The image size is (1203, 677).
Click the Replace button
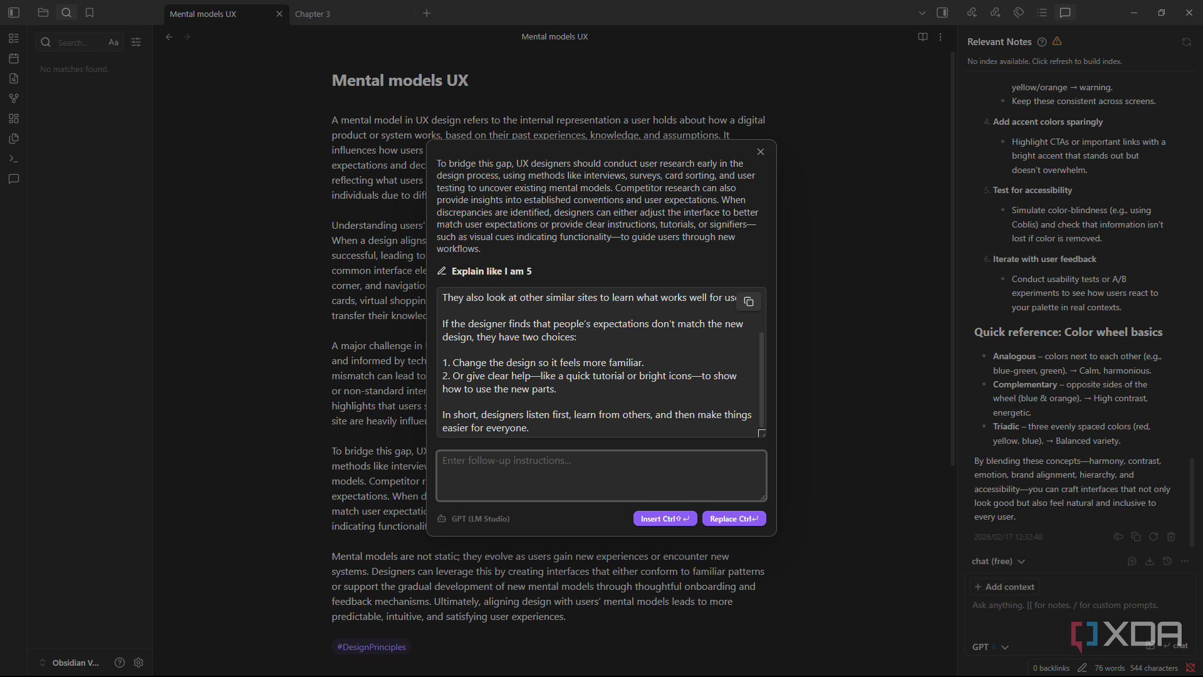click(734, 519)
